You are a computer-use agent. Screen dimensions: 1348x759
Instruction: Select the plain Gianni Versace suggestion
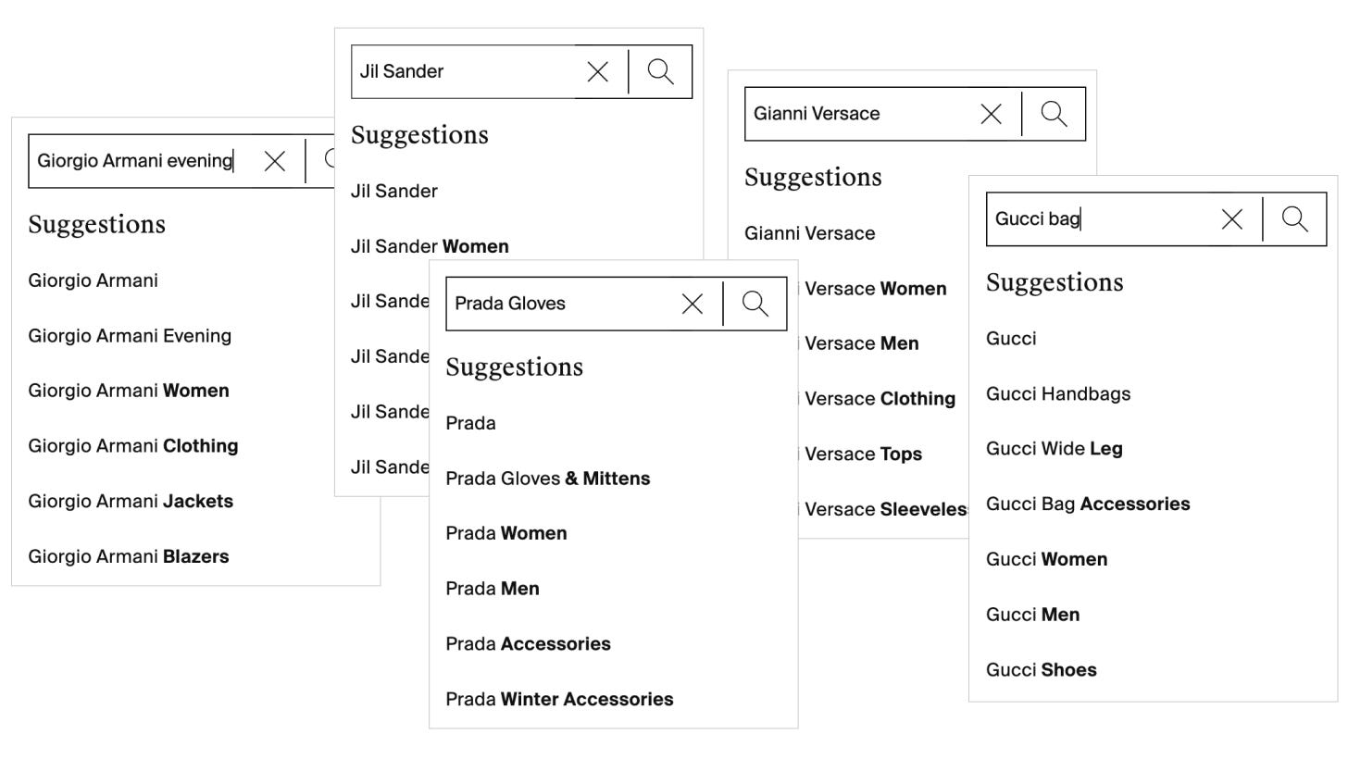810,233
